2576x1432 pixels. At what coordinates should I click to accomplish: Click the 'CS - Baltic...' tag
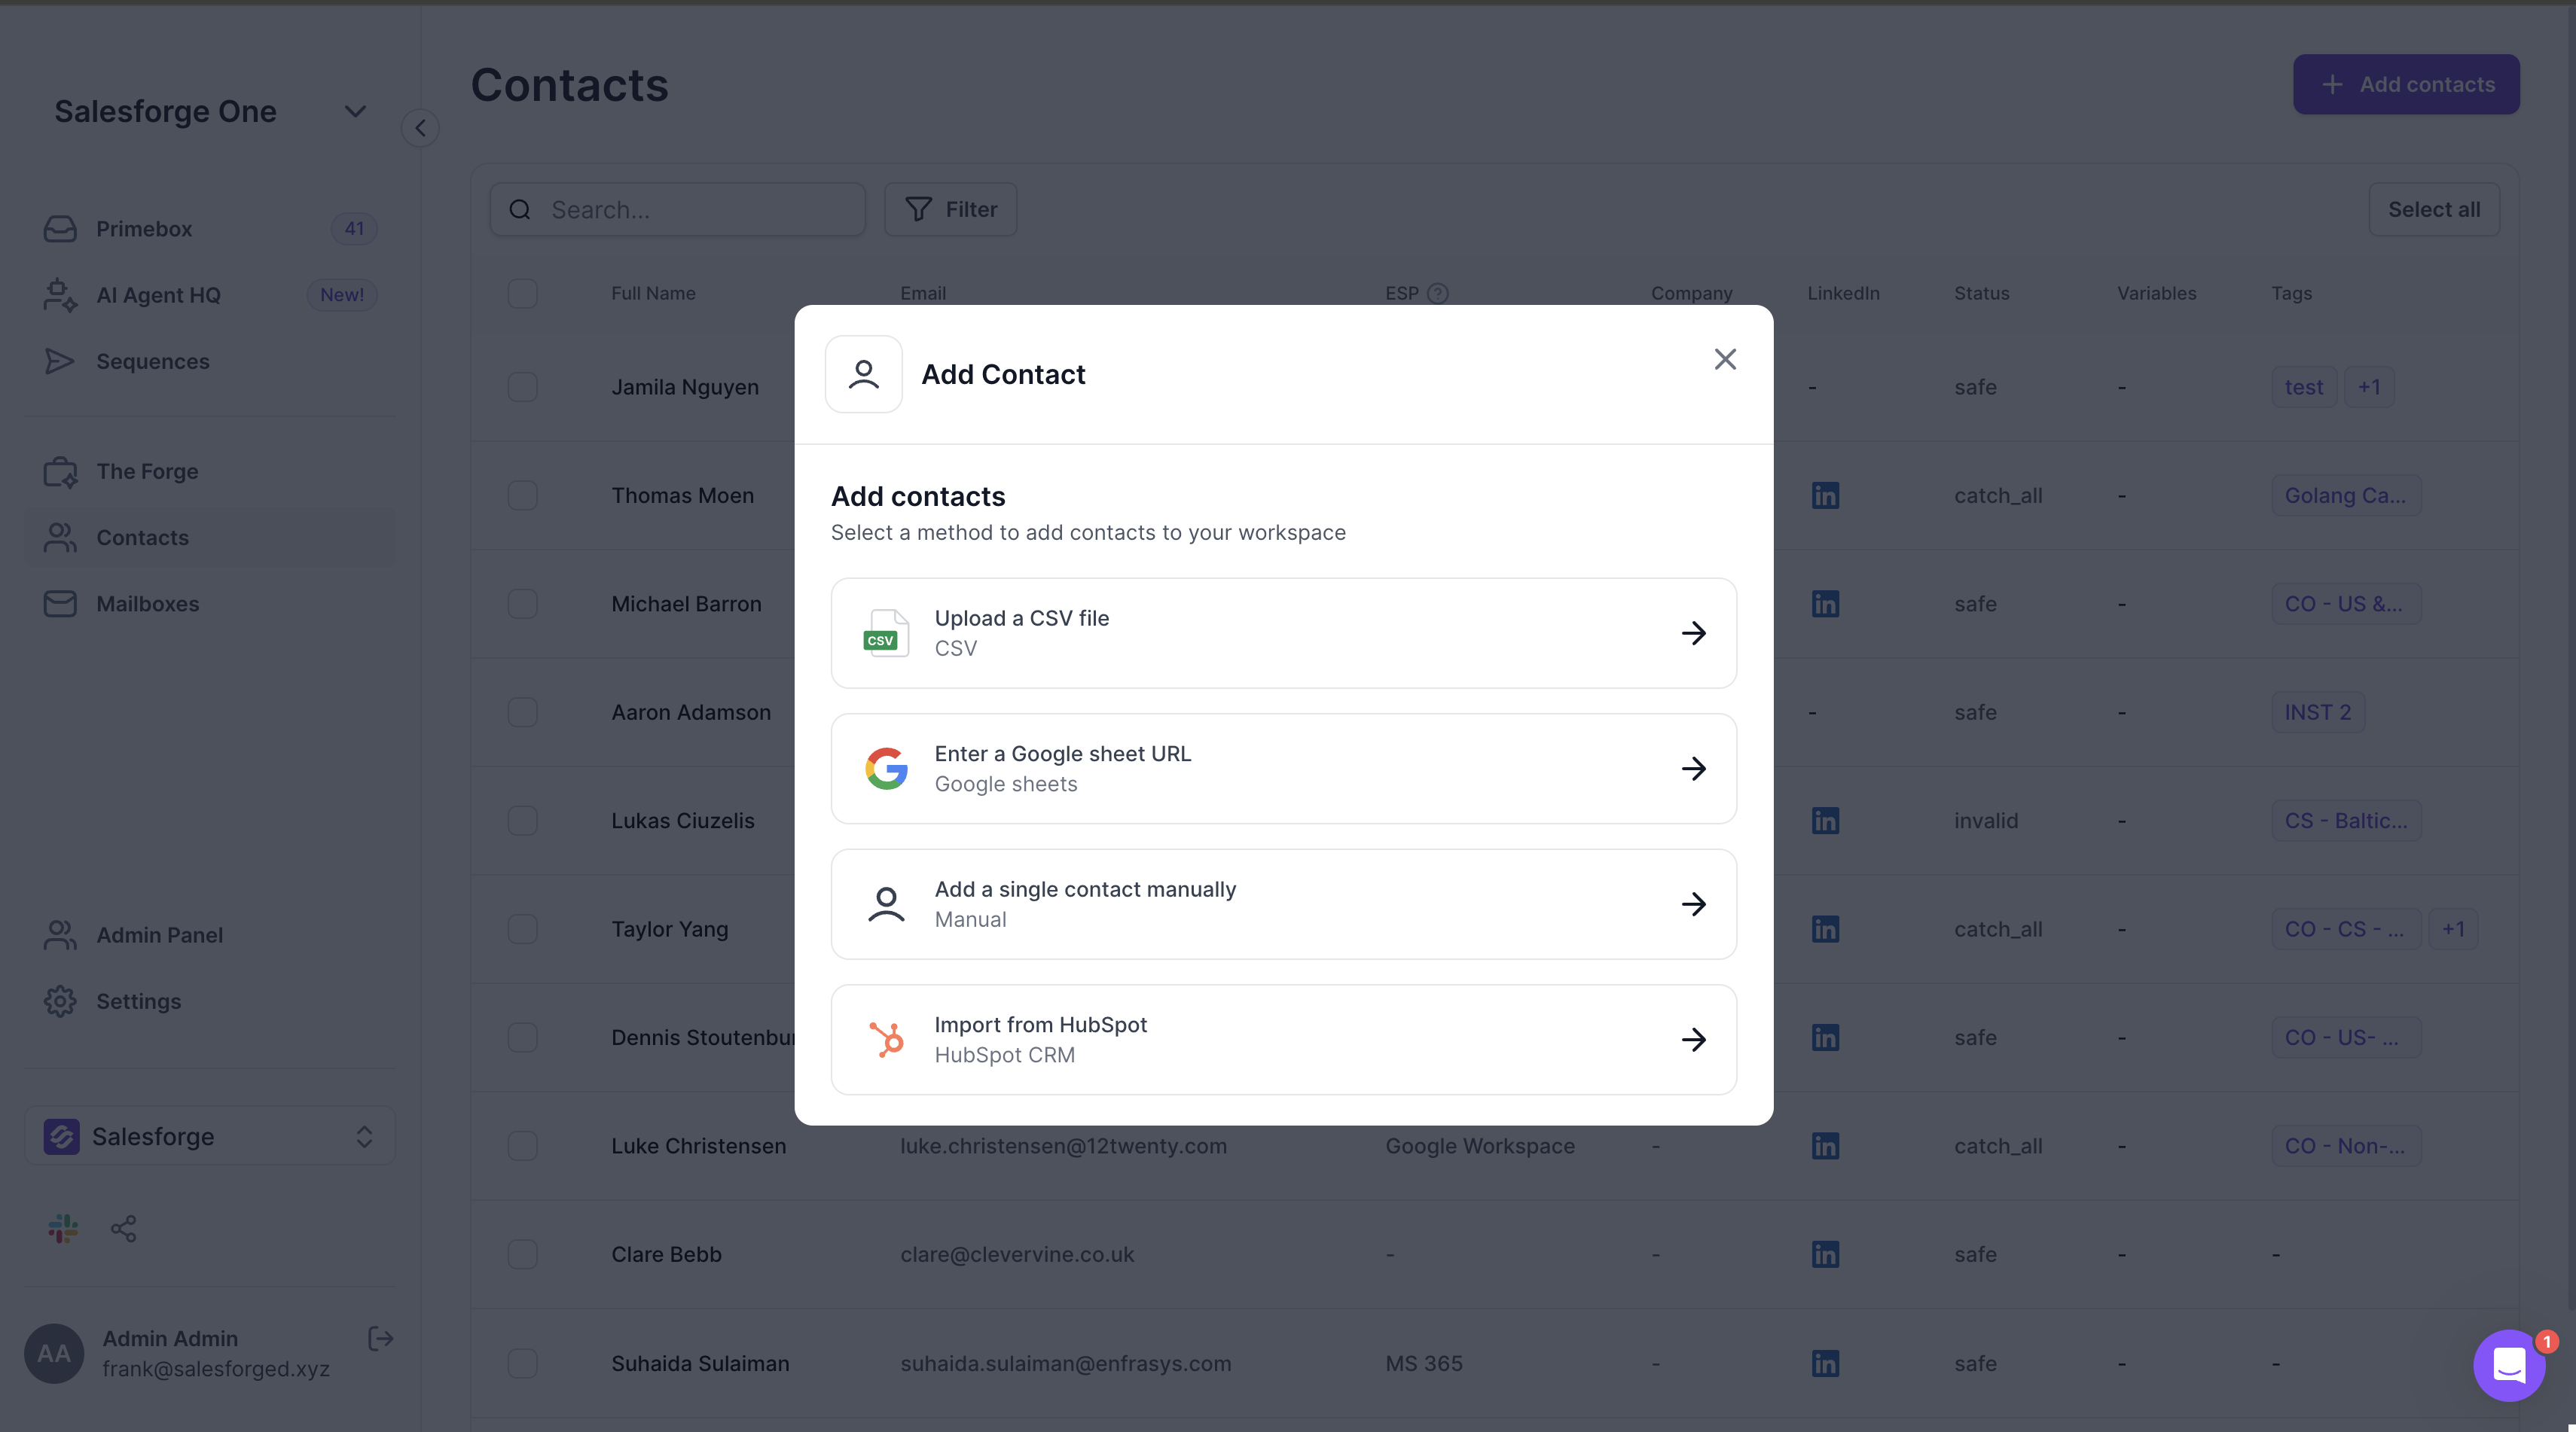(2345, 821)
